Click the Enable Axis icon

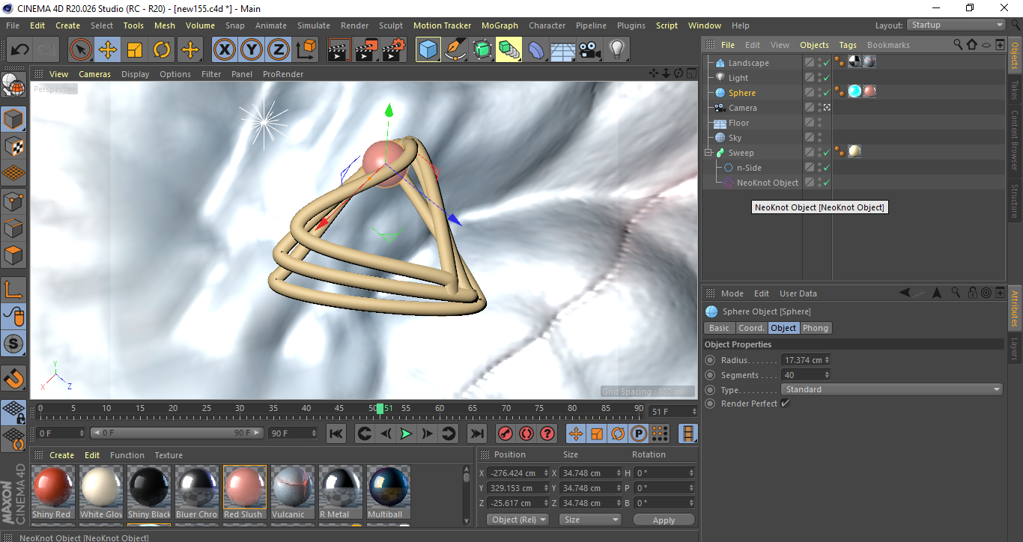pyautogui.click(x=14, y=290)
